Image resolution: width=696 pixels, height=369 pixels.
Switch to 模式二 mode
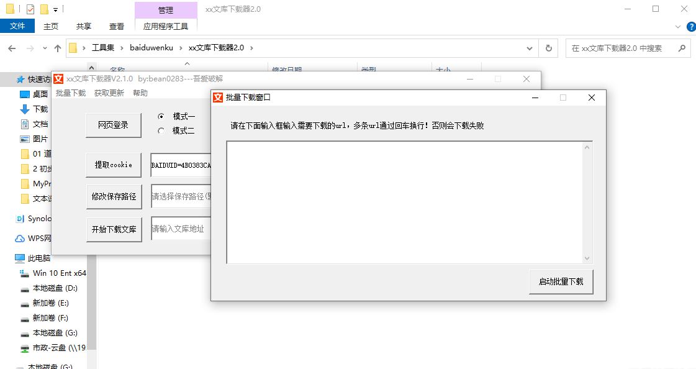click(161, 130)
